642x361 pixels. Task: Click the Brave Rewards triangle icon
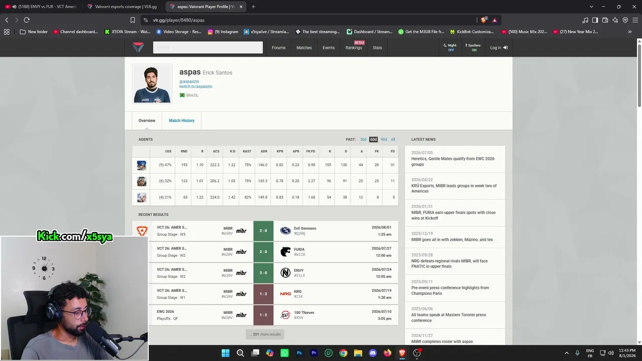click(495, 20)
